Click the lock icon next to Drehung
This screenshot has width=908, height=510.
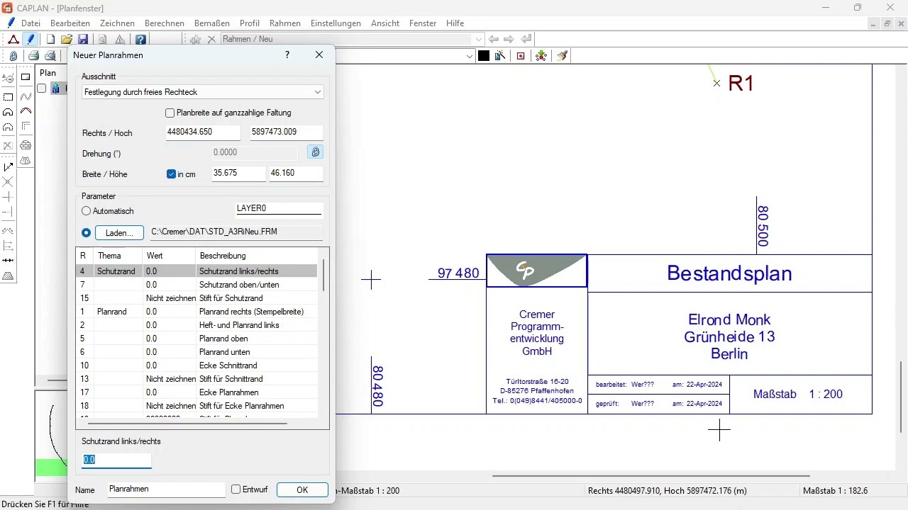(x=316, y=152)
